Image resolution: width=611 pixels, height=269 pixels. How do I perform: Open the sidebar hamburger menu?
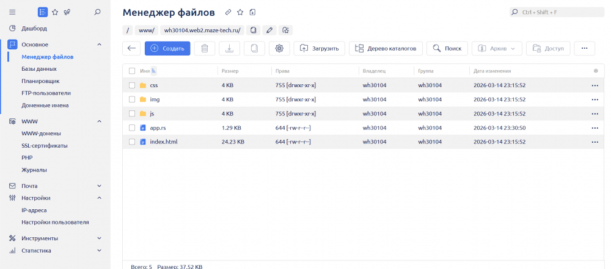tap(12, 12)
